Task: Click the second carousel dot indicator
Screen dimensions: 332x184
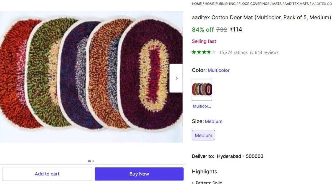Action: click(93, 161)
